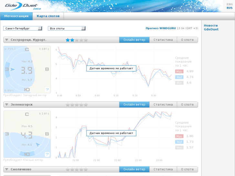Viewport: 235px width, 176px height.
Task: Rate Смолячково spot five stars
Action: [x=86, y=169]
